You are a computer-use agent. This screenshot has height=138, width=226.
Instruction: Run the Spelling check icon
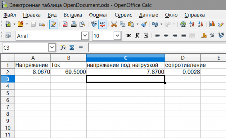click(x=94, y=24)
